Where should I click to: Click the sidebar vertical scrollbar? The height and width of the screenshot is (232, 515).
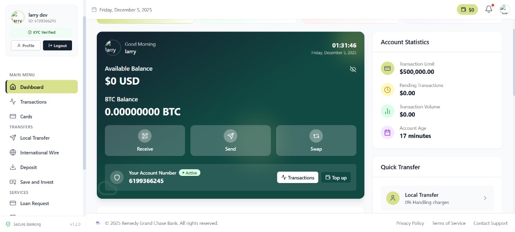click(84, 93)
